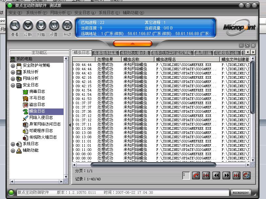Viewport: 266px width, 199px height.
Task: Select the 辅助功能 tree item
Action: point(30,150)
